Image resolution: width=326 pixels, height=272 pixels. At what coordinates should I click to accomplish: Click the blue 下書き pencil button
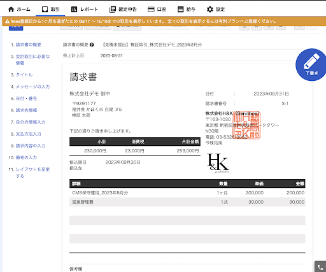point(311,65)
